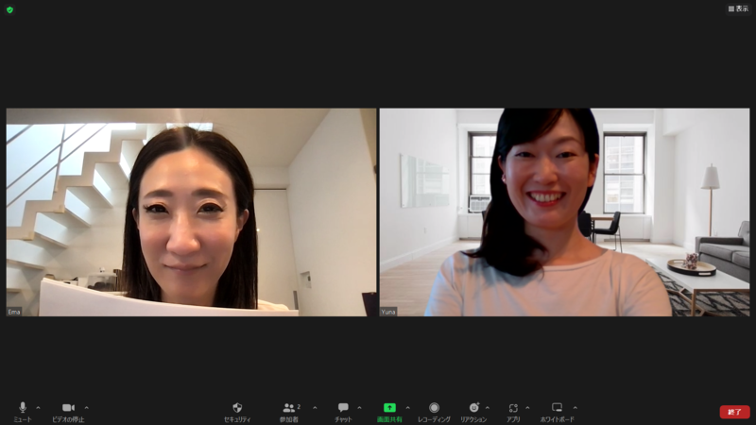
Task: Open the 表示 view menu
Action: [x=738, y=8]
